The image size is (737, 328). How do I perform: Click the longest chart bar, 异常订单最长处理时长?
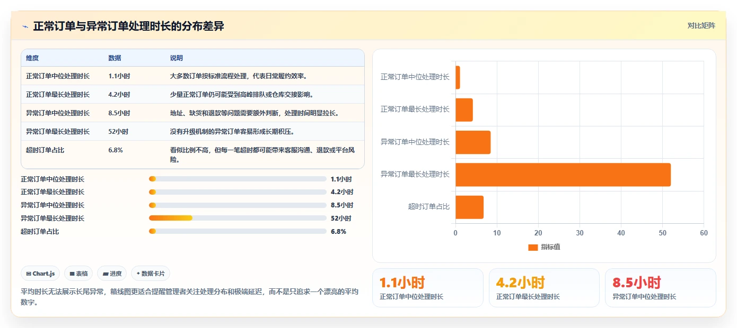(x=563, y=175)
